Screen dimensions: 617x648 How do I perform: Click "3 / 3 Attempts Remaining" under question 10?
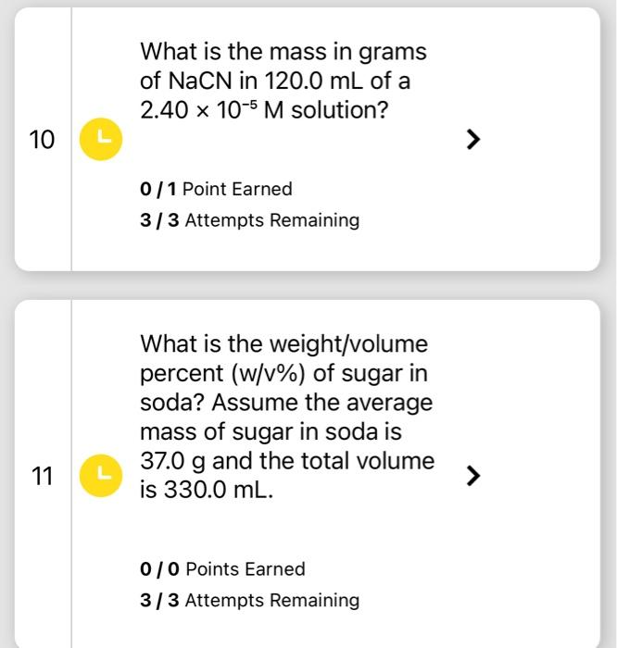250,220
